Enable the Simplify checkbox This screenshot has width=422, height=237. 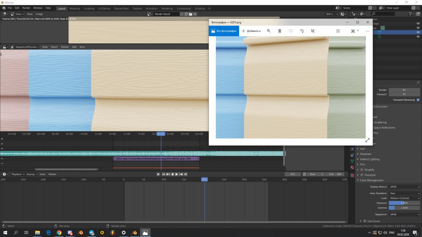362,170
